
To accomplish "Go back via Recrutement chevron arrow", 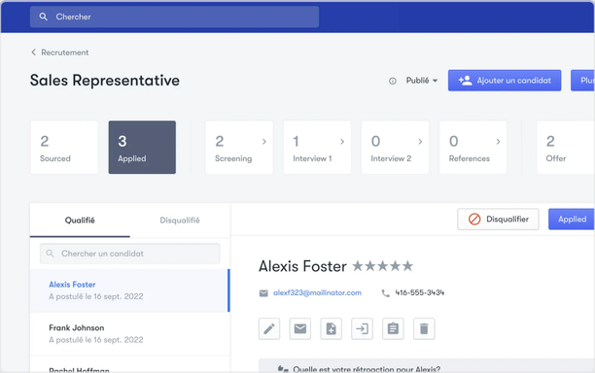I will point(33,52).
